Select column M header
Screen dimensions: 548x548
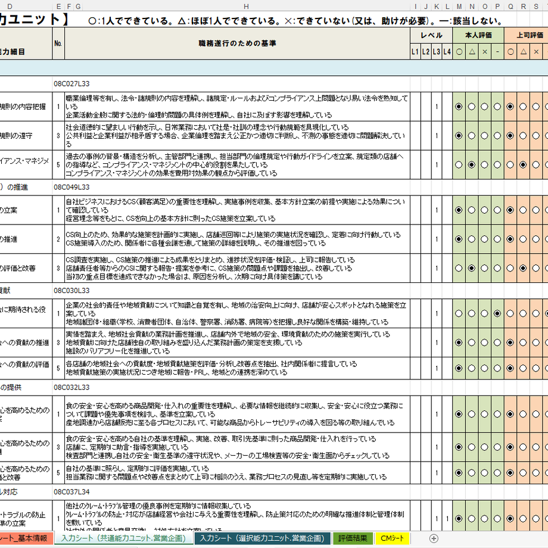click(x=459, y=7)
